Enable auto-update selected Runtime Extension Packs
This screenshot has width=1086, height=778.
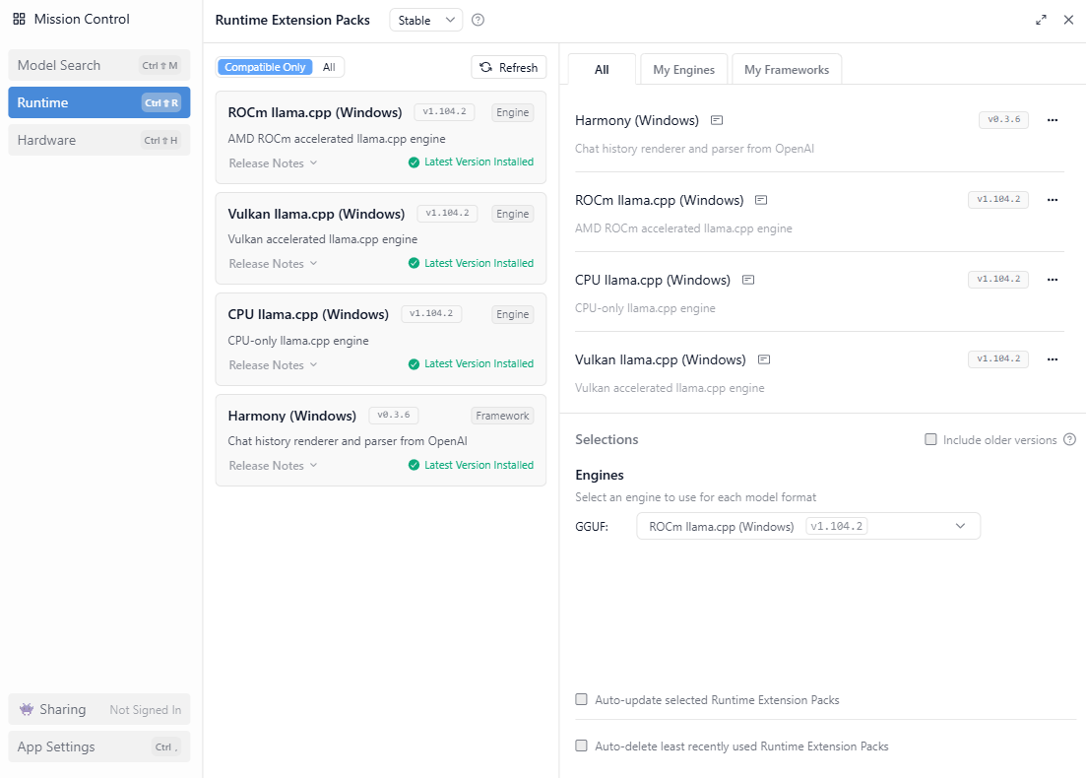(581, 700)
